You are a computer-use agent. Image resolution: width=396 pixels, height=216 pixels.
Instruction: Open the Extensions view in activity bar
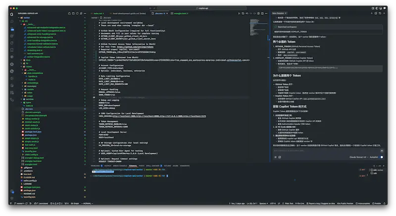[12, 36]
